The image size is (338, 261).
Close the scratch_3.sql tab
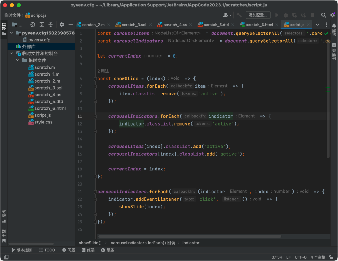(150, 25)
